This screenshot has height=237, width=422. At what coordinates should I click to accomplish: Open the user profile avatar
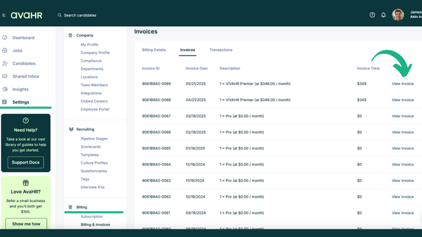pyautogui.click(x=398, y=15)
